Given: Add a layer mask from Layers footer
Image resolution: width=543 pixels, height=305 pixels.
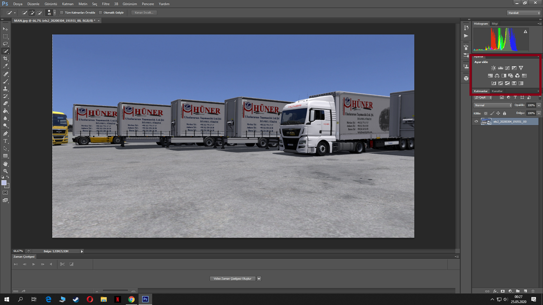Looking at the screenshot, I should click(503, 291).
